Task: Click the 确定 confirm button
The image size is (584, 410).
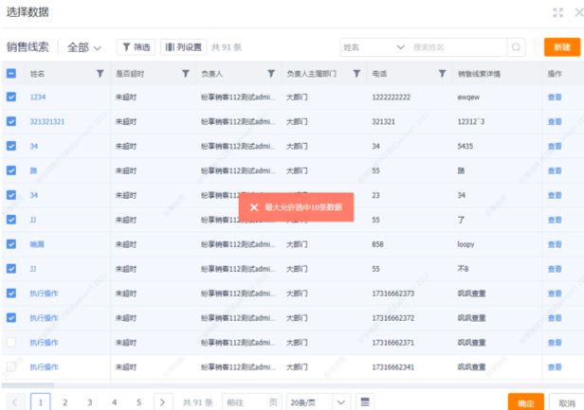Action: 525,402
